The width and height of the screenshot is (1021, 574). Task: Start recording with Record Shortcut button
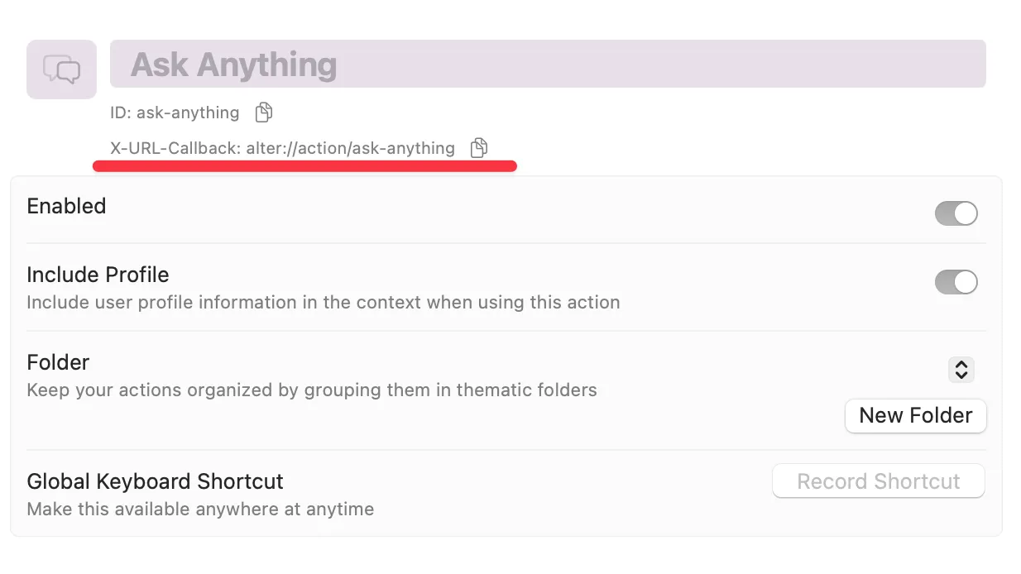coord(879,481)
